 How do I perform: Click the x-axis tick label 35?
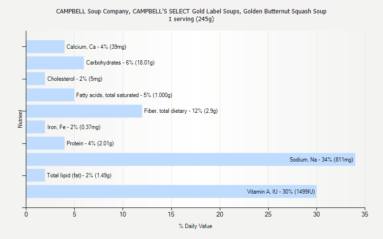point(365,215)
